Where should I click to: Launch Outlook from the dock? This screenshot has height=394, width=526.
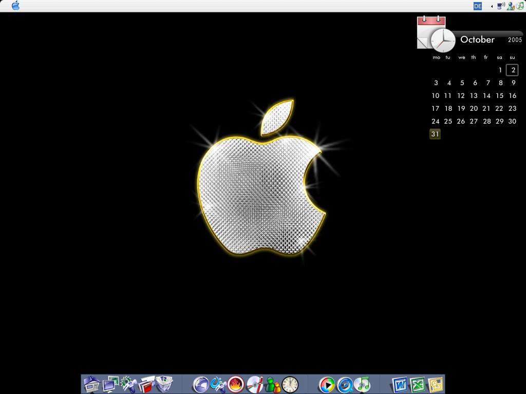[436, 384]
